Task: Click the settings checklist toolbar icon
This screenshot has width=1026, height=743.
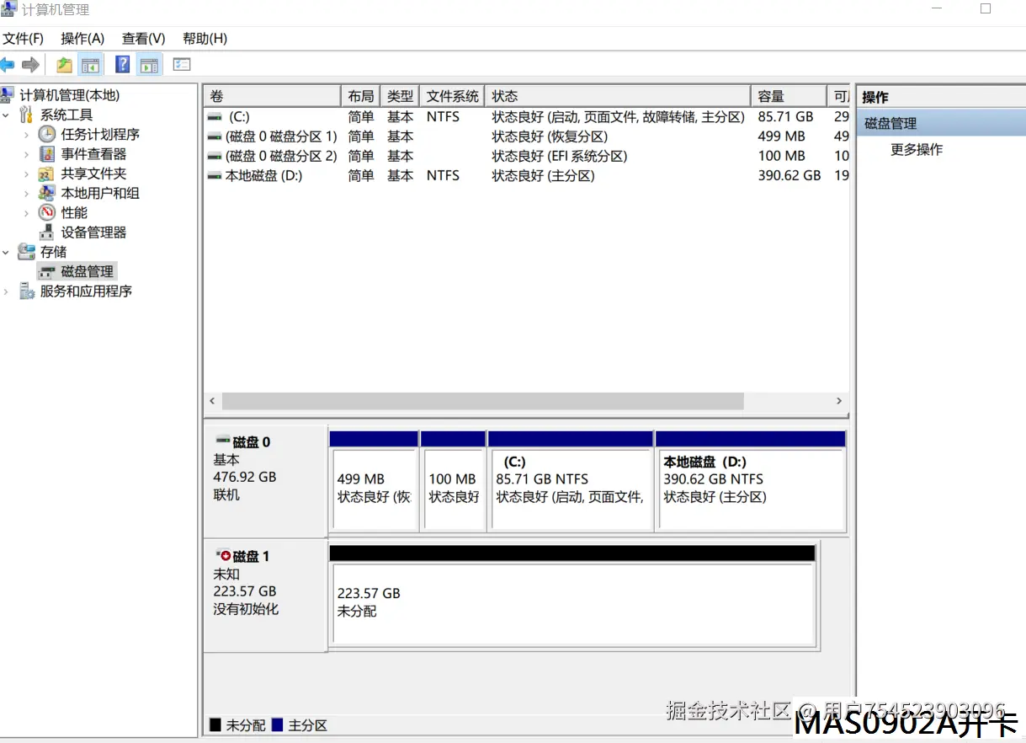Action: [x=182, y=64]
